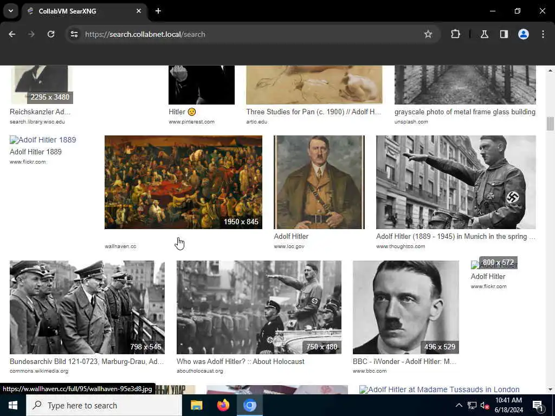Click the unsplash.com source text

click(411, 122)
